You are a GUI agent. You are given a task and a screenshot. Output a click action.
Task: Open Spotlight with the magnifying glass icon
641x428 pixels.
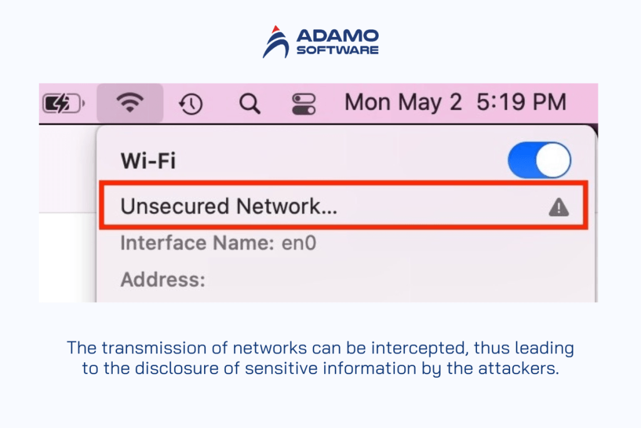pos(250,103)
